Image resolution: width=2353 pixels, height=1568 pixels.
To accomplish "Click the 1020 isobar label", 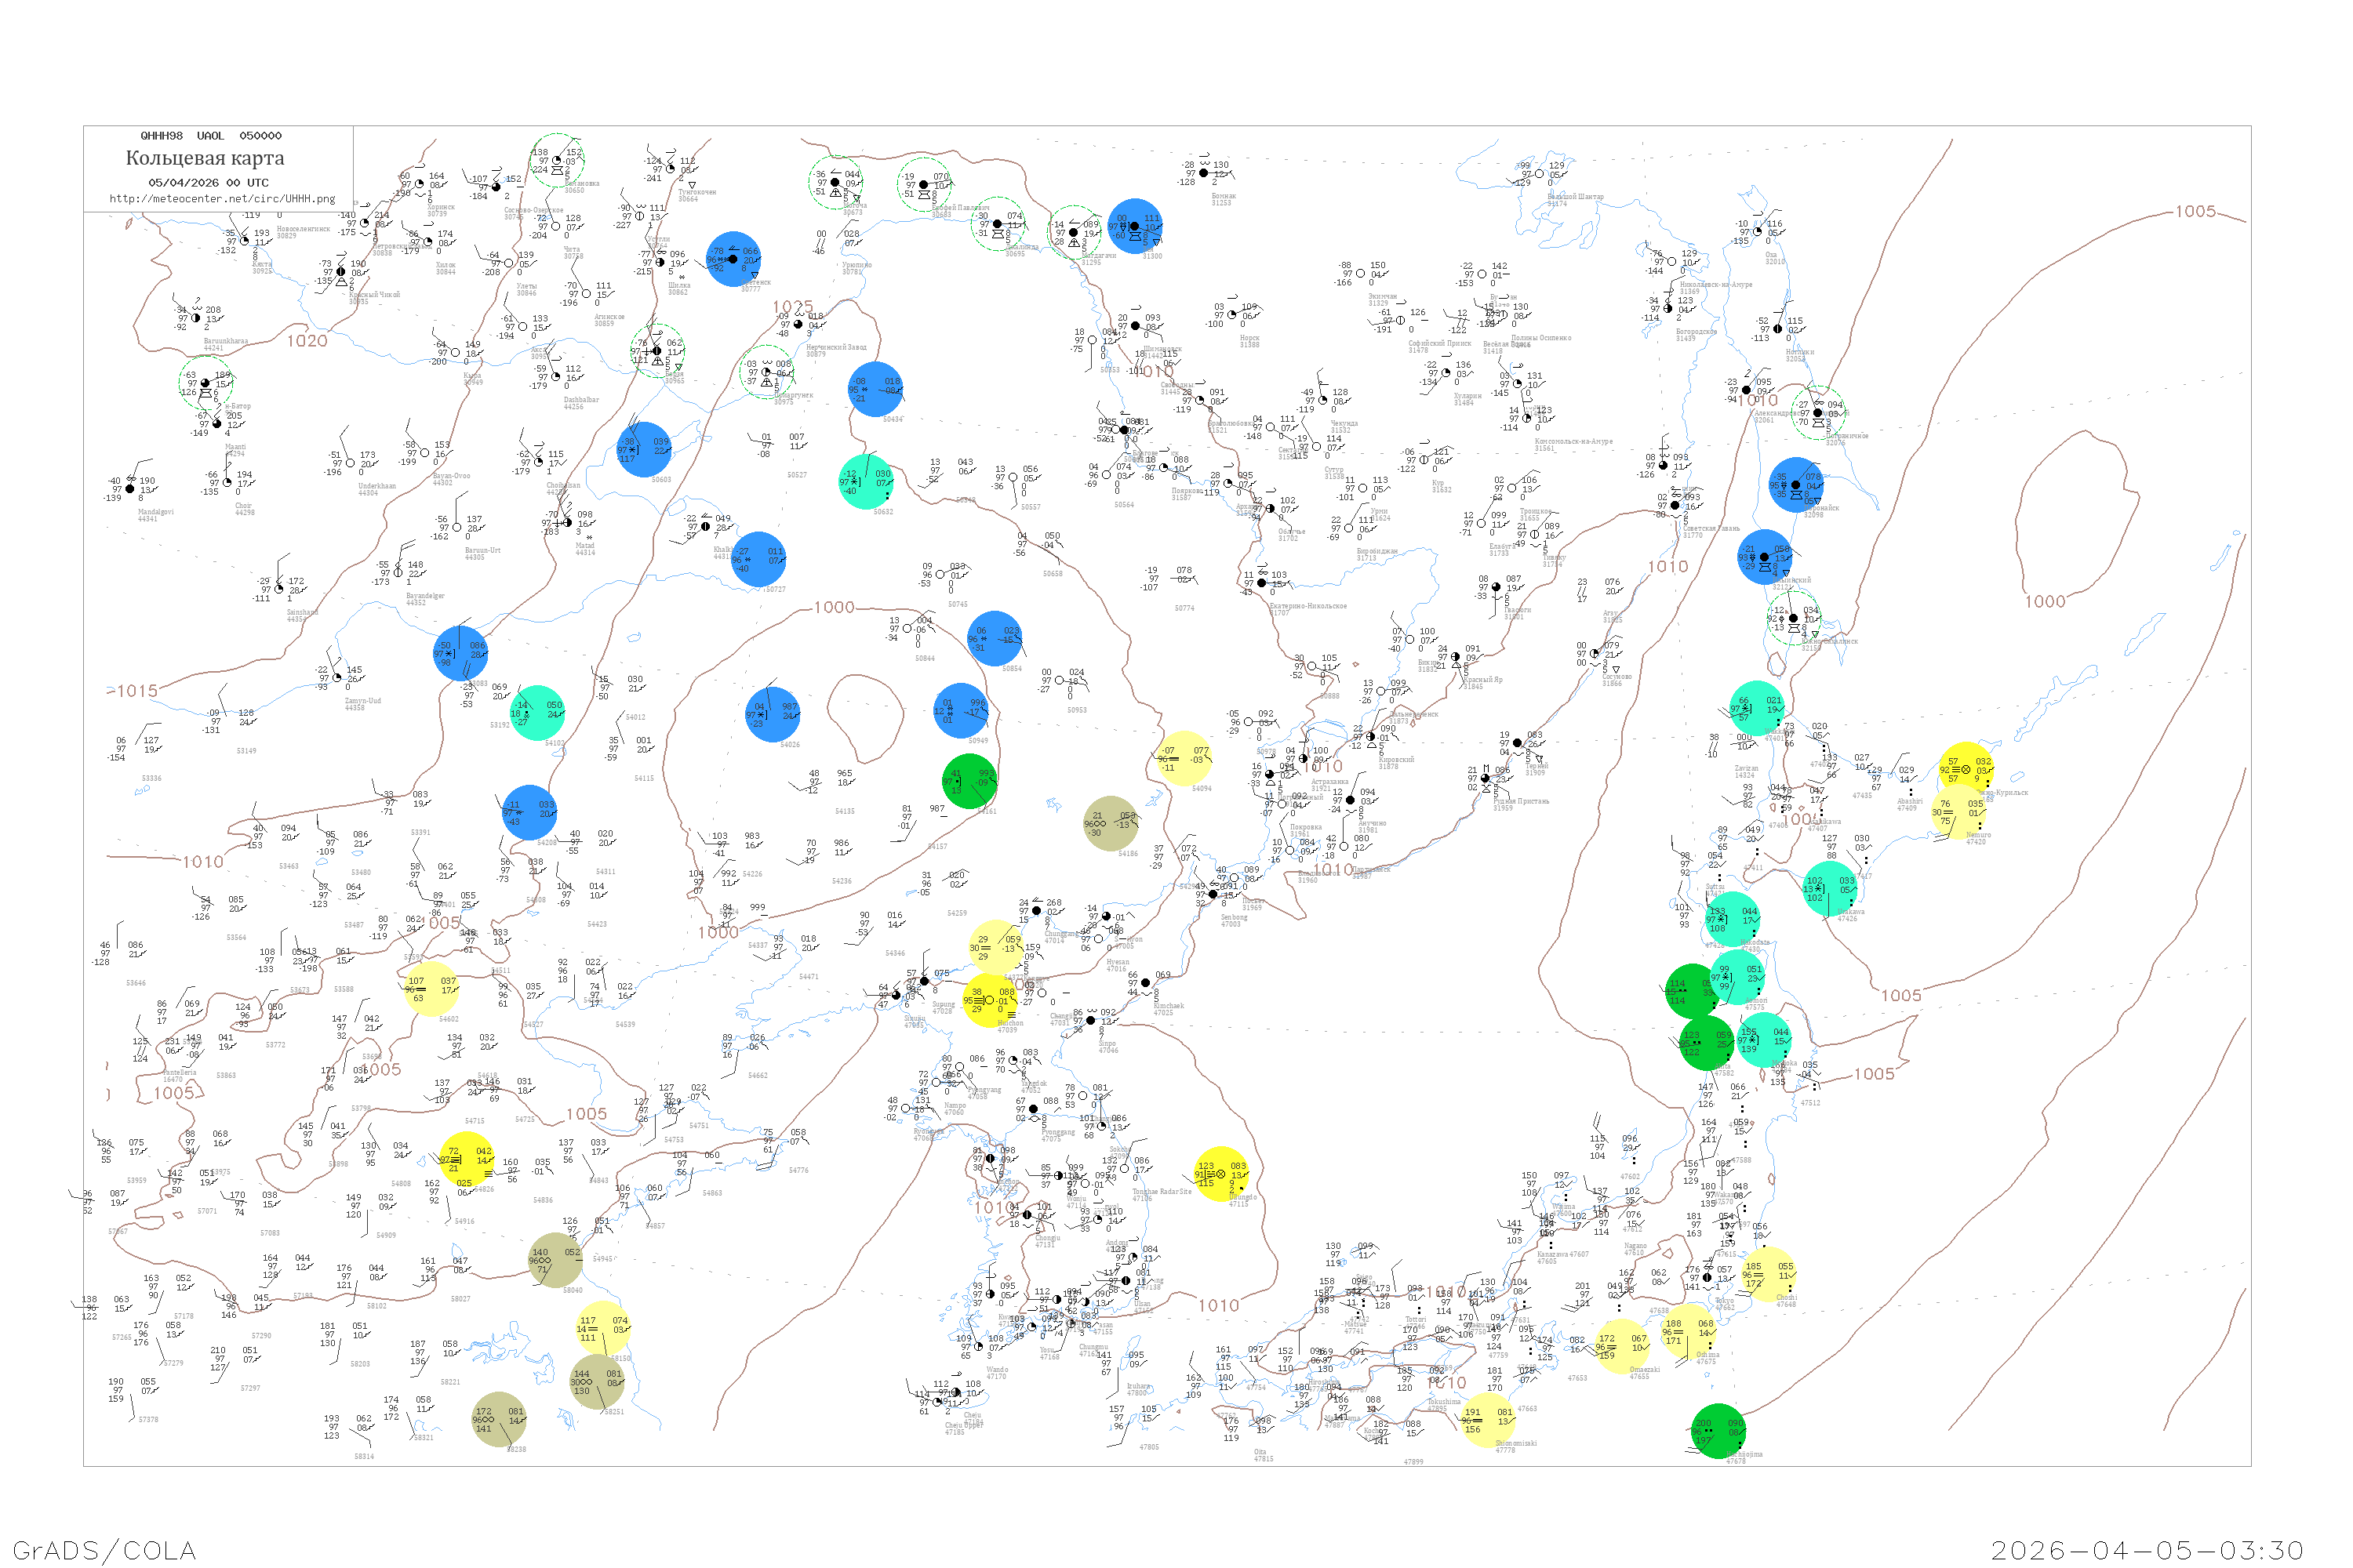I will pyautogui.click(x=307, y=341).
